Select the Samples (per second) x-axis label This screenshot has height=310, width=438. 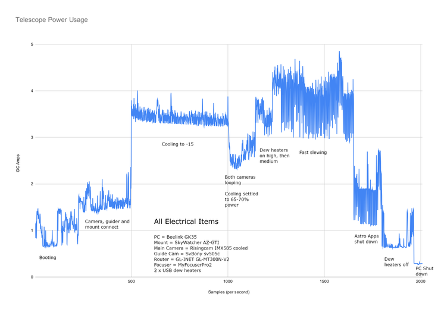coord(229,292)
